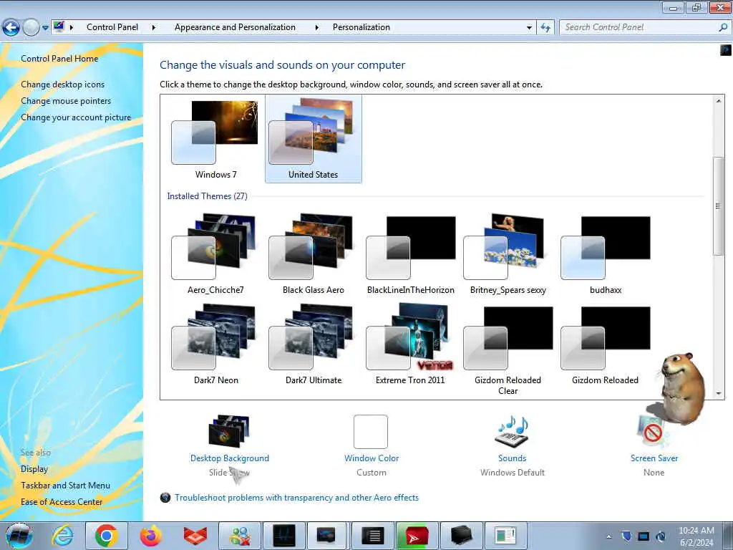The height and width of the screenshot is (550, 733).
Task: Choose the Gizdom Reloaded Clear theme
Action: (x=508, y=349)
